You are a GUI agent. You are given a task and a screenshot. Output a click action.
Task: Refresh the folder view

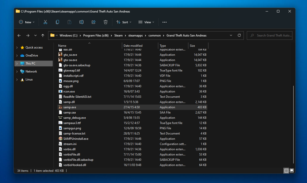point(239,35)
